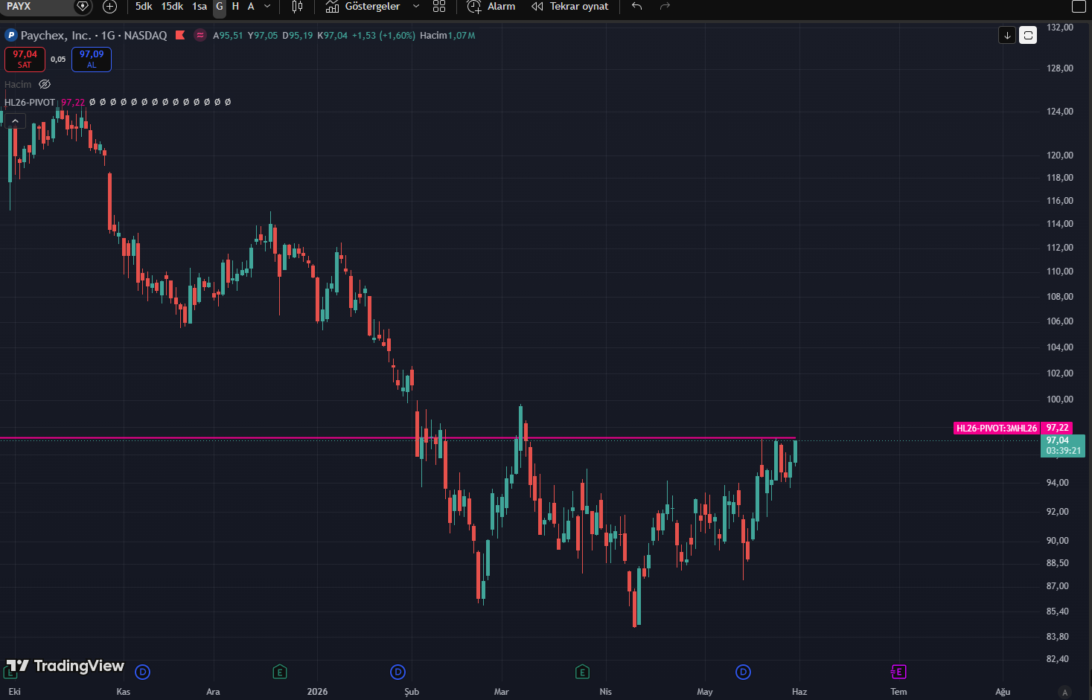Click the 132,00 price scale label
The width and height of the screenshot is (1092, 700).
point(1059,28)
